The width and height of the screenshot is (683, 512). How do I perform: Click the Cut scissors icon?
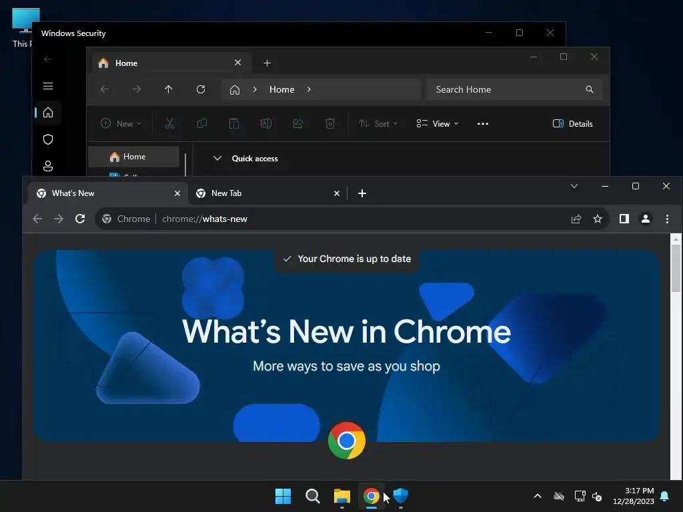(x=170, y=123)
